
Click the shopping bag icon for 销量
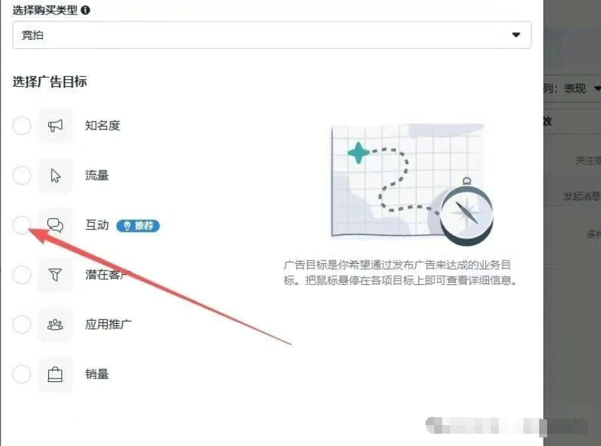click(55, 374)
